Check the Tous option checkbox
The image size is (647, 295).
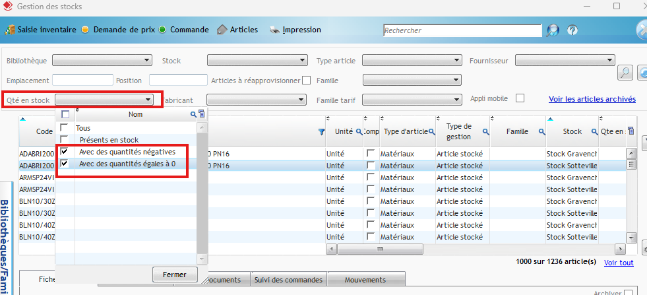(x=65, y=127)
